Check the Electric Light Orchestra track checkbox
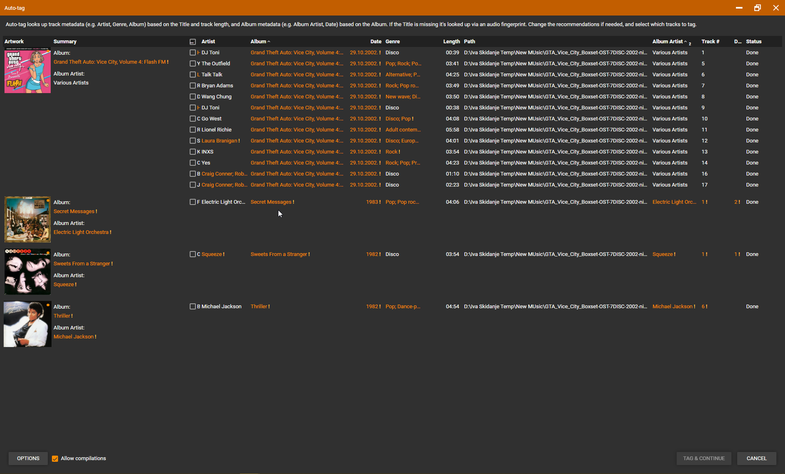 coord(193,202)
